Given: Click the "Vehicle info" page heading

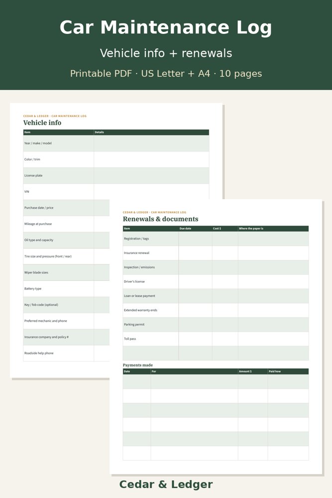Looking at the screenshot, I should click(42, 123).
